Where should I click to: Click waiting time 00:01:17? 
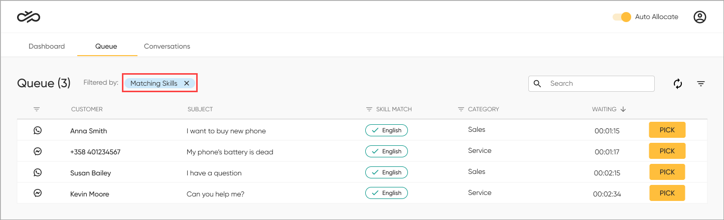608,152
